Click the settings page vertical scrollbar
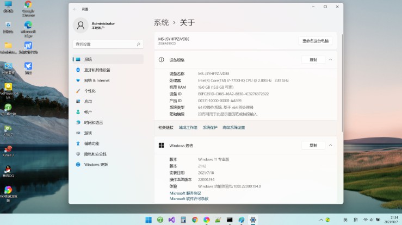The image size is (402, 225). (342, 83)
